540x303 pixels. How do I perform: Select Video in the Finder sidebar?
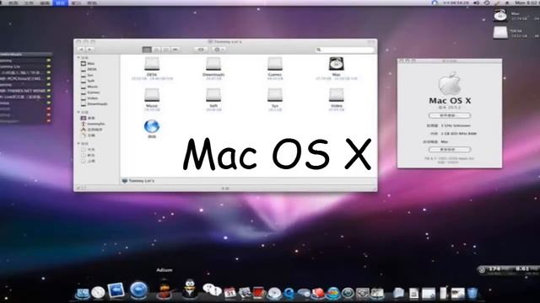[92, 98]
